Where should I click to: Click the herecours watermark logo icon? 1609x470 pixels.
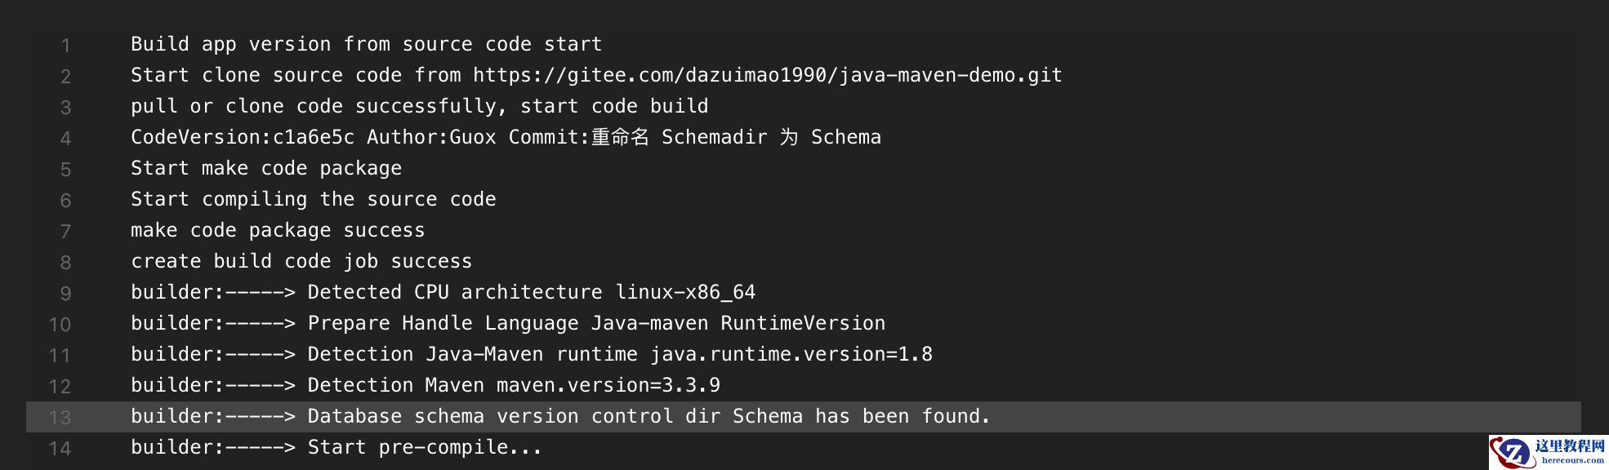point(1512,452)
